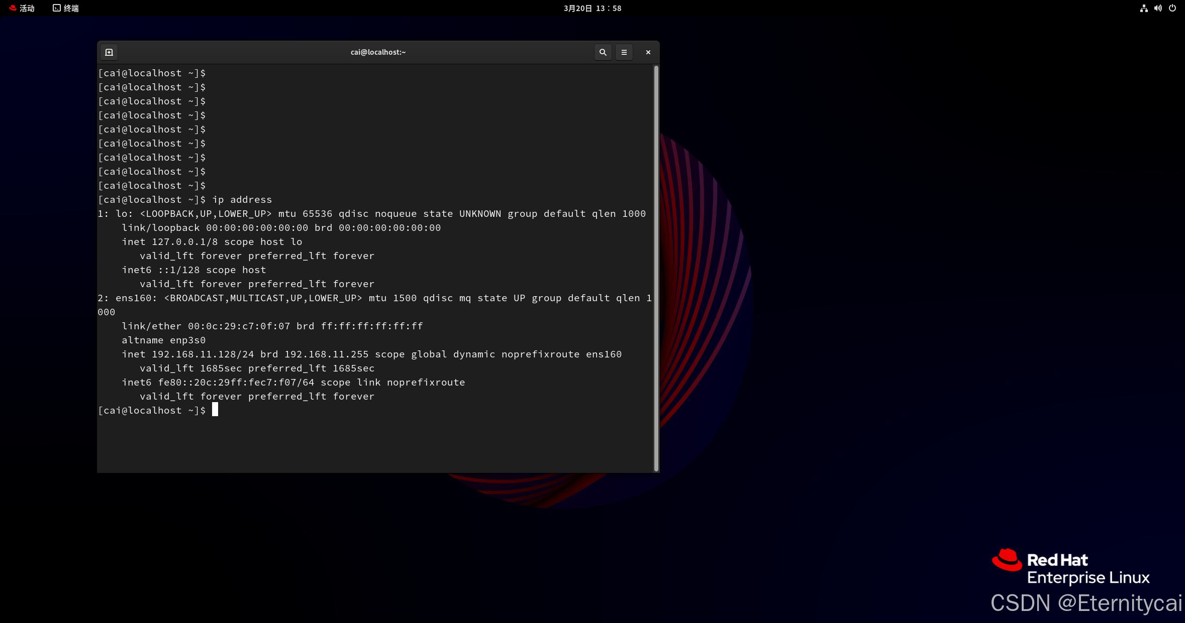Viewport: 1185px width, 623px height.
Task: Click the terminal search icon
Action: (603, 52)
